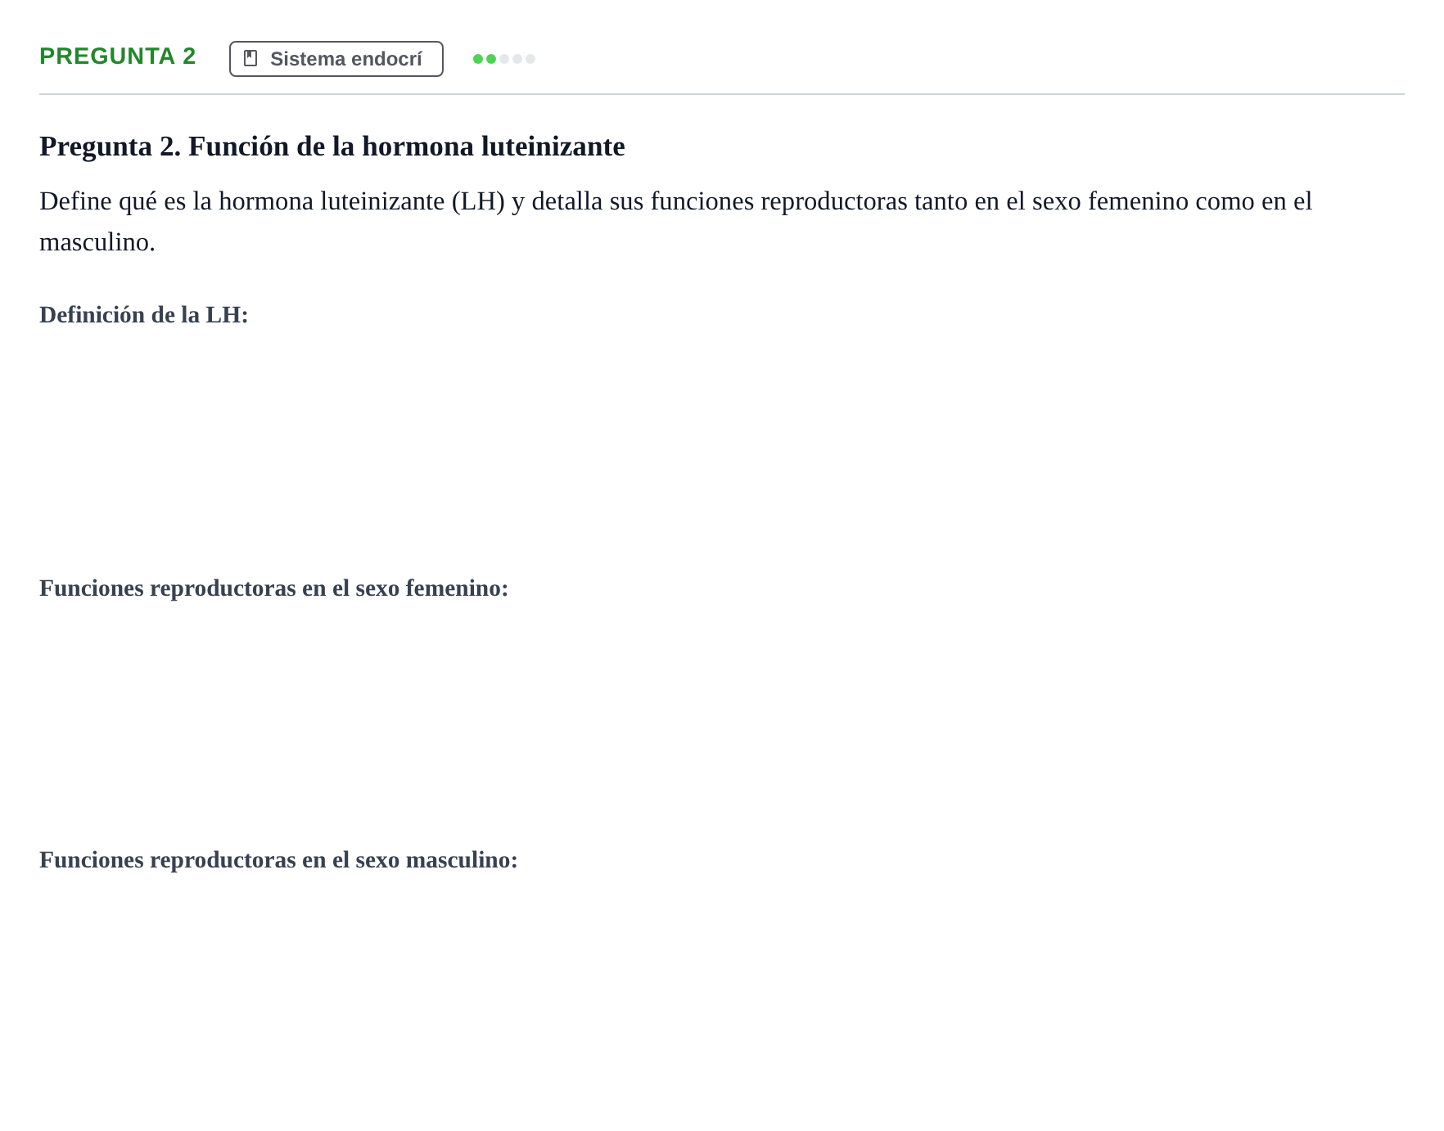This screenshot has height=1131, width=1444.
Task: Open the Sistema endocrí topic tag
Action: 336,59
